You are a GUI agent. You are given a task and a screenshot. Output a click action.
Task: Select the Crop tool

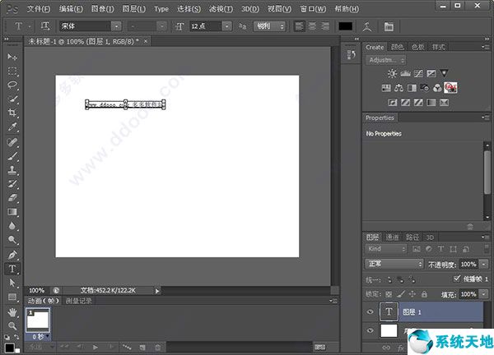tap(12, 113)
